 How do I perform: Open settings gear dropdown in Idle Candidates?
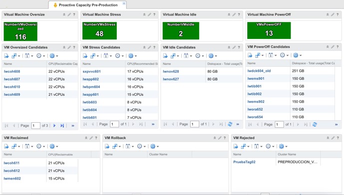pyautogui.click(x=213, y=56)
